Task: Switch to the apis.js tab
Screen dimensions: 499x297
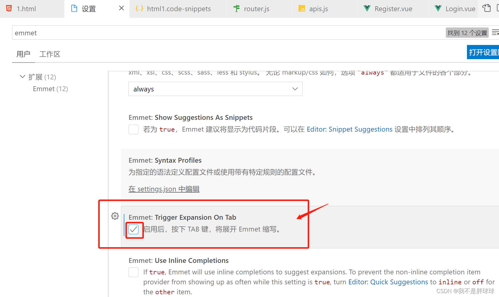Action: click(x=324, y=9)
